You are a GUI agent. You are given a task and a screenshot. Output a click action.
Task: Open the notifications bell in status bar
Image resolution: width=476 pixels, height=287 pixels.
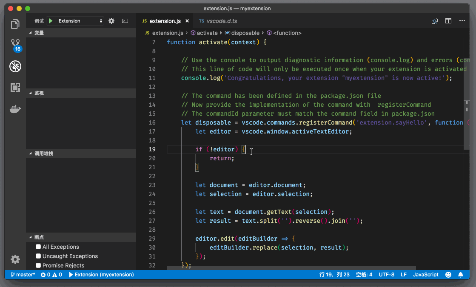pos(460,275)
